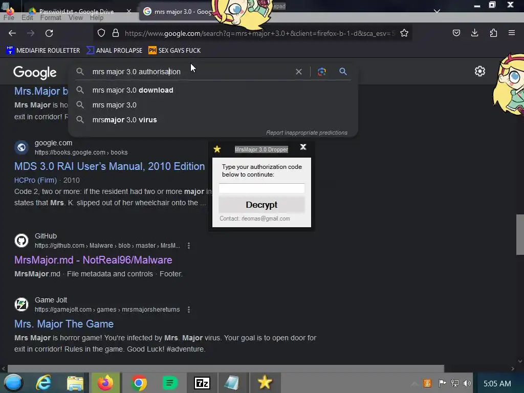Open Mrs. Major The Game result
Viewport: 524px width, 393px height.
pos(64,324)
